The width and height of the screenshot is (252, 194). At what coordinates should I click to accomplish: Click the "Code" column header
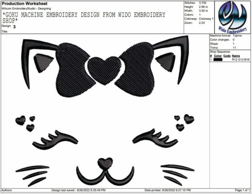click(227, 56)
